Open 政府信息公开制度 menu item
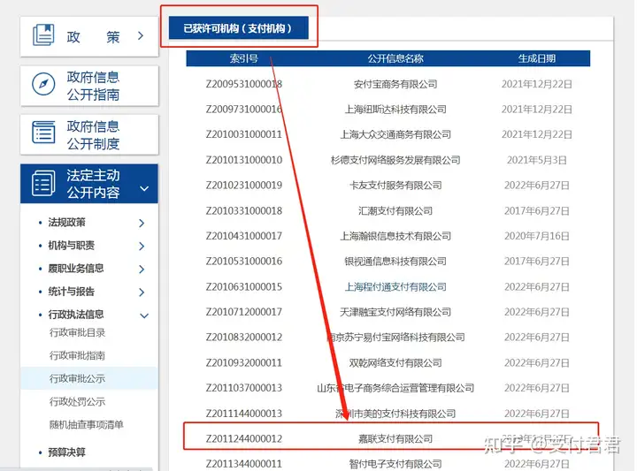637x471 pixels. (x=89, y=134)
